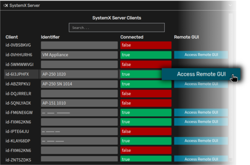Click the clients list vertical scrollbar
This screenshot has height=165, width=250.
[x=230, y=87]
